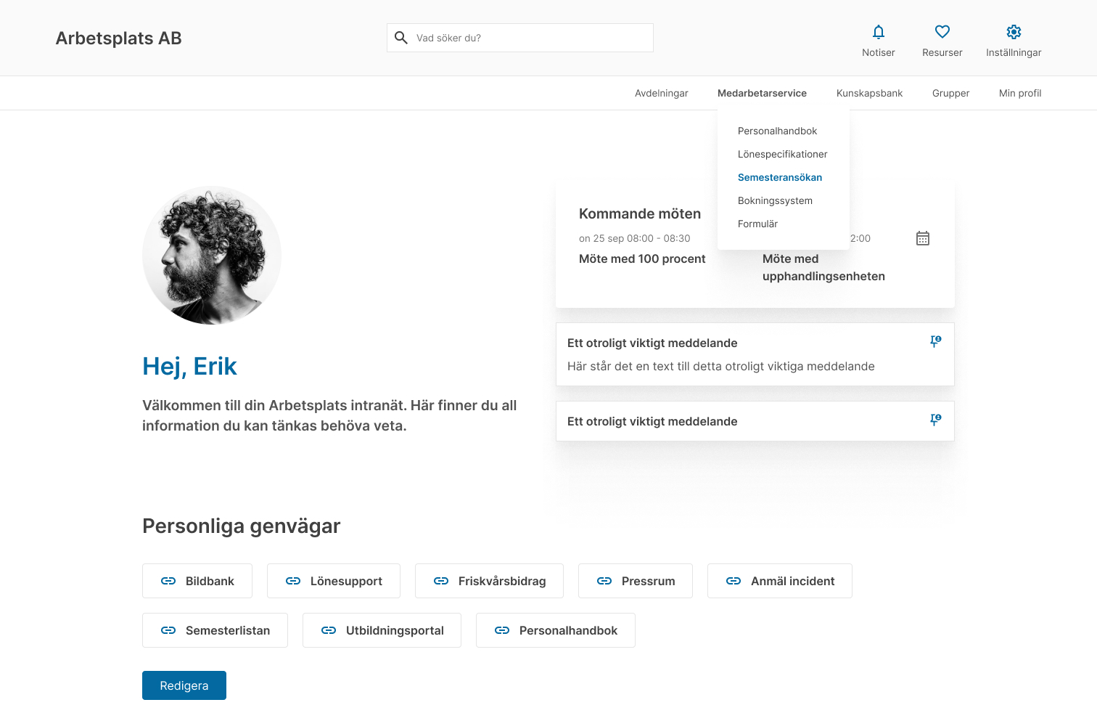1097x713 pixels.
Task: Click Erik's profile picture
Action: pyautogui.click(x=212, y=255)
